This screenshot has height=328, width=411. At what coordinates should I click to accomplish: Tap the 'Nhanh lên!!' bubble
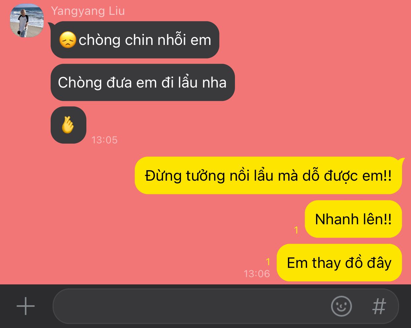click(x=353, y=219)
